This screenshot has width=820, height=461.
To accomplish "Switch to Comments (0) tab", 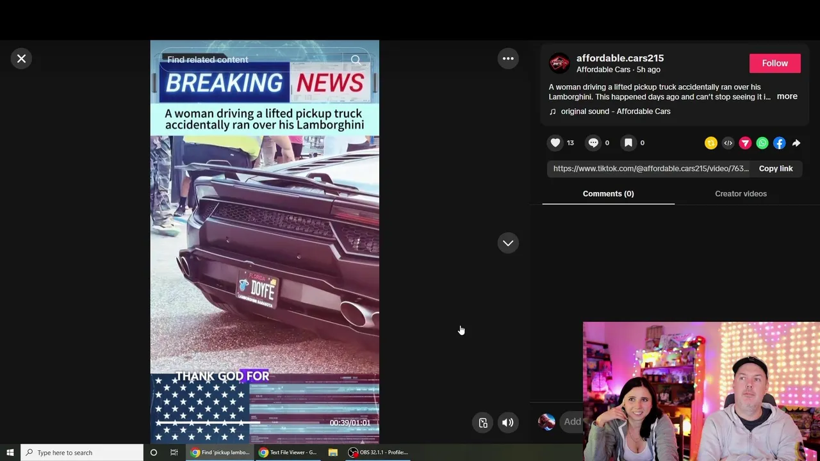I will pos(608,193).
